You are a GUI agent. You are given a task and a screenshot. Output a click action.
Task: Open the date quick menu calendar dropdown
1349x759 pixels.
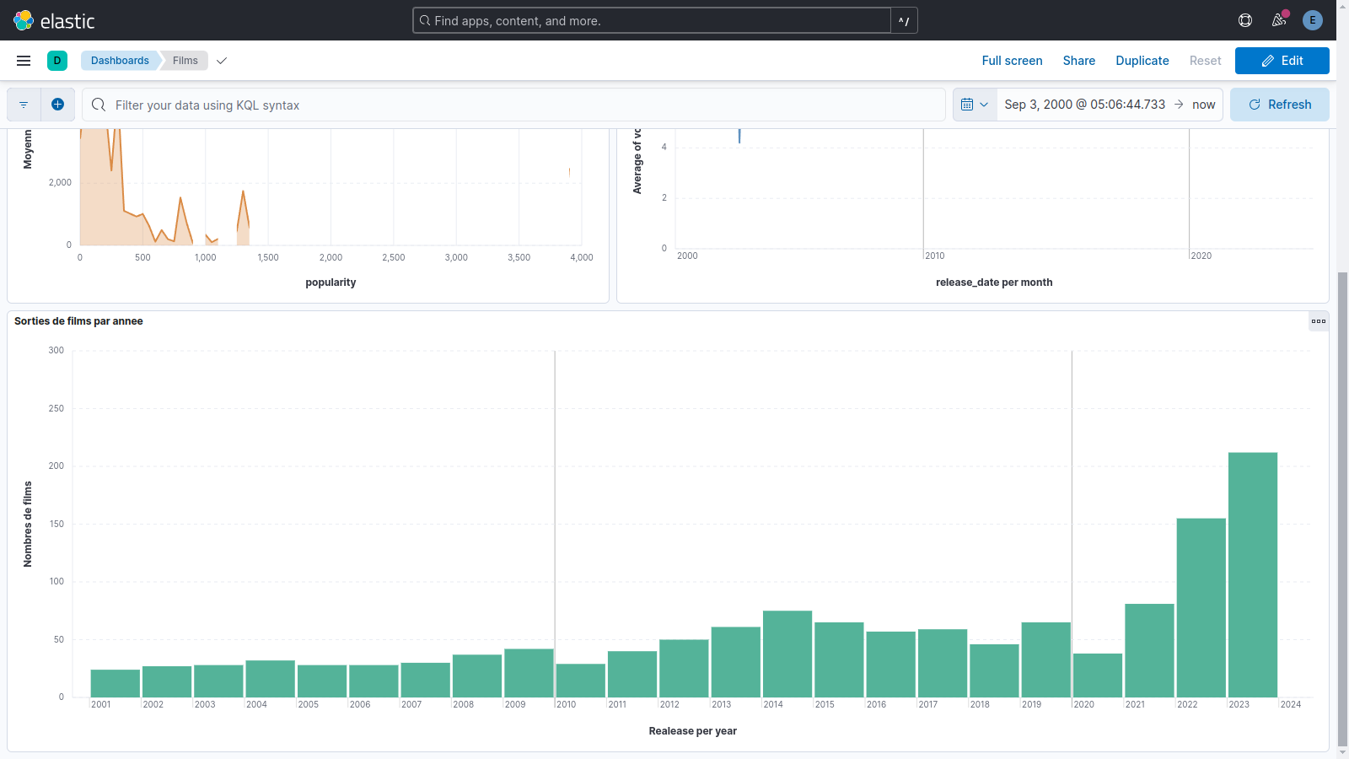point(975,105)
